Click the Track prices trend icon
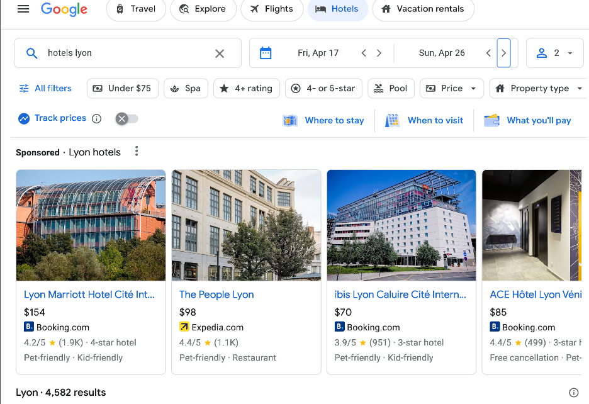The image size is (589, 404). [x=24, y=119]
